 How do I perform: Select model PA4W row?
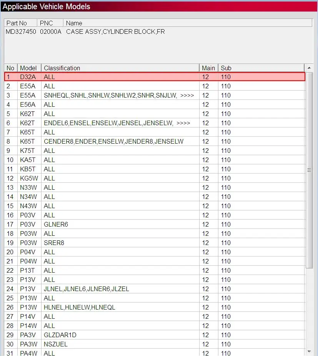click(155, 353)
